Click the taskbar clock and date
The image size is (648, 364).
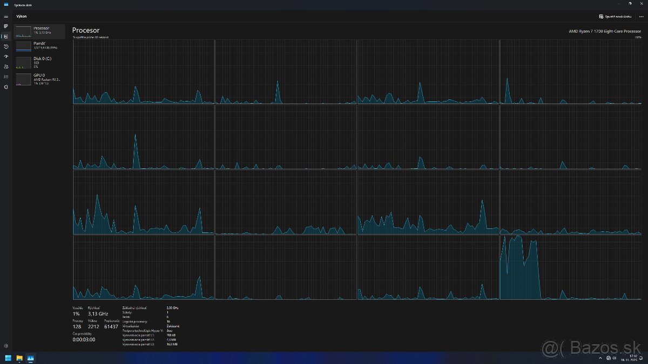pyautogui.click(x=630, y=358)
